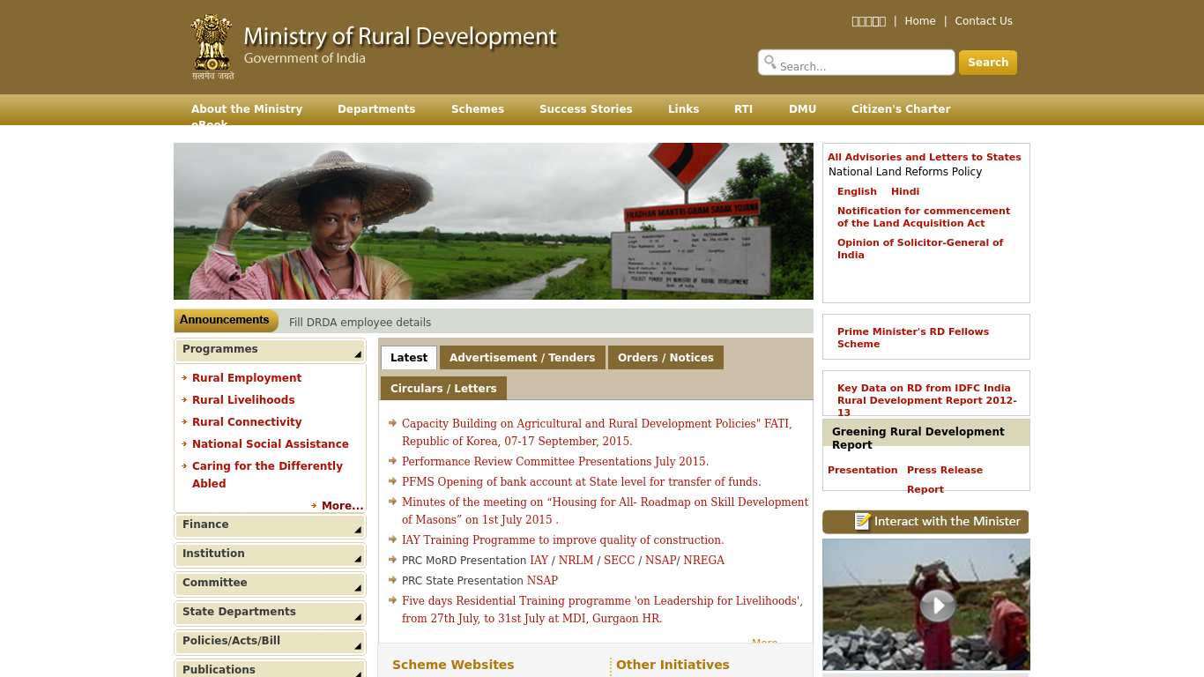Switch to the Orders / Notices tab

pos(665,357)
